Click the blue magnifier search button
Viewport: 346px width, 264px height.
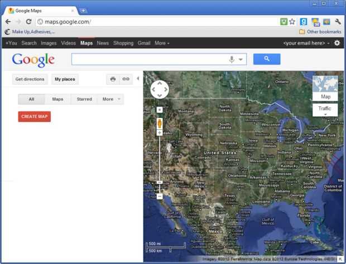[267, 59]
